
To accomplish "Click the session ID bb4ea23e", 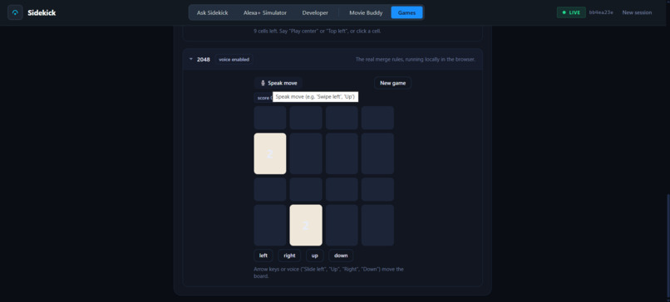I will click(601, 12).
